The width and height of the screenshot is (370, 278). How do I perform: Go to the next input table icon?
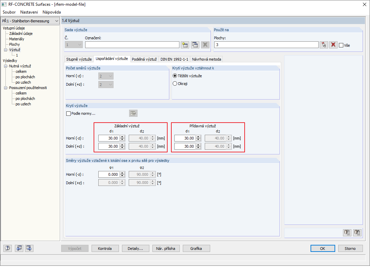(x=29, y=248)
